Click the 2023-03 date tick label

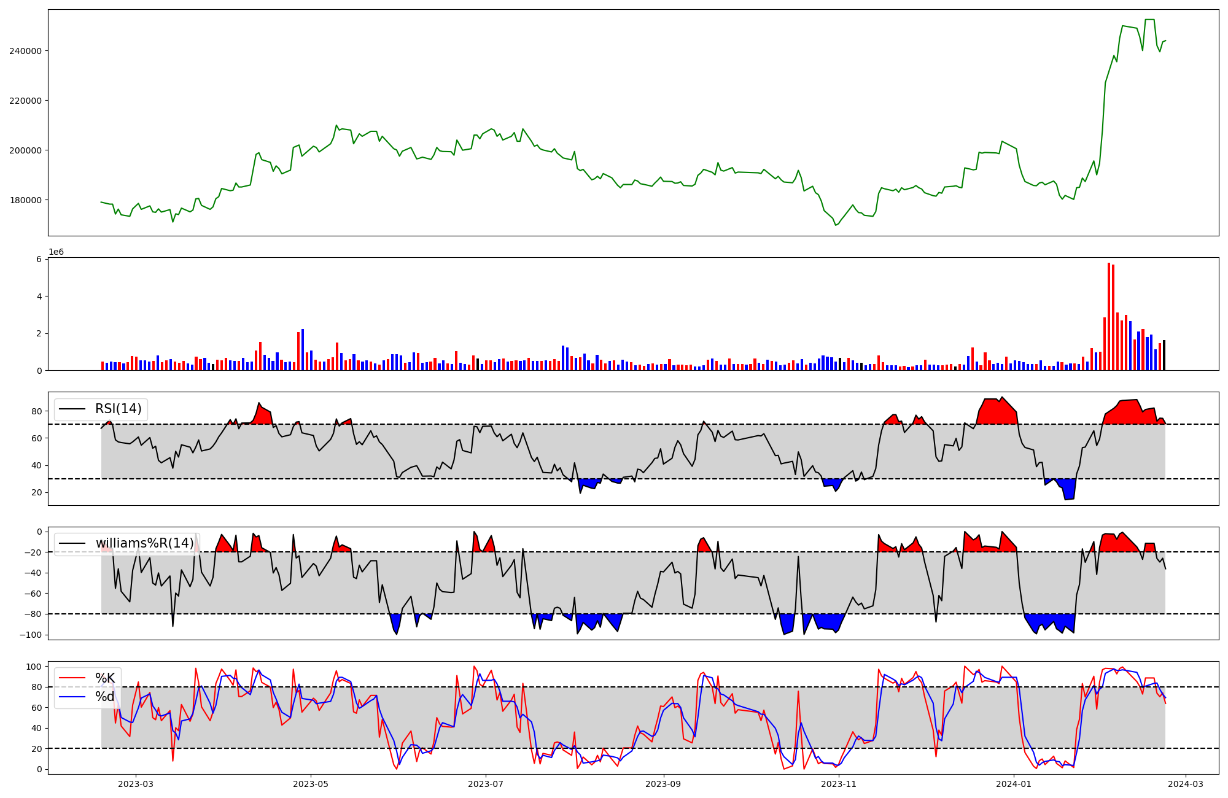click(135, 784)
